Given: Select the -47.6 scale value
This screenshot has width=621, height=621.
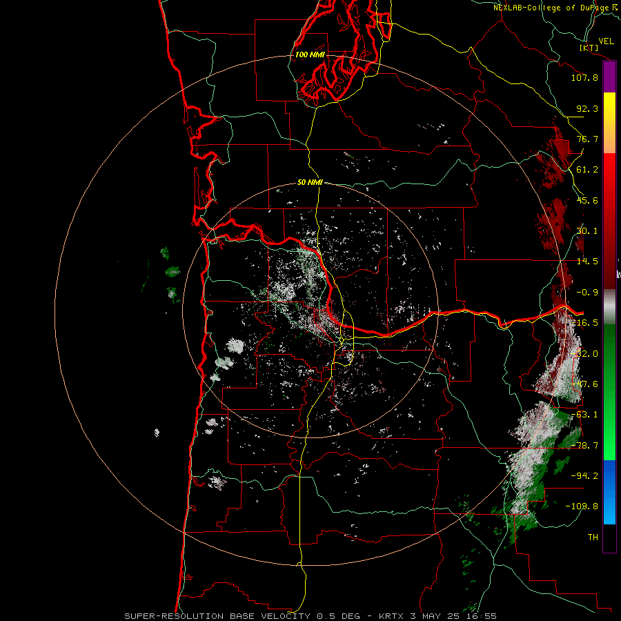Looking at the screenshot, I should pyautogui.click(x=584, y=384).
